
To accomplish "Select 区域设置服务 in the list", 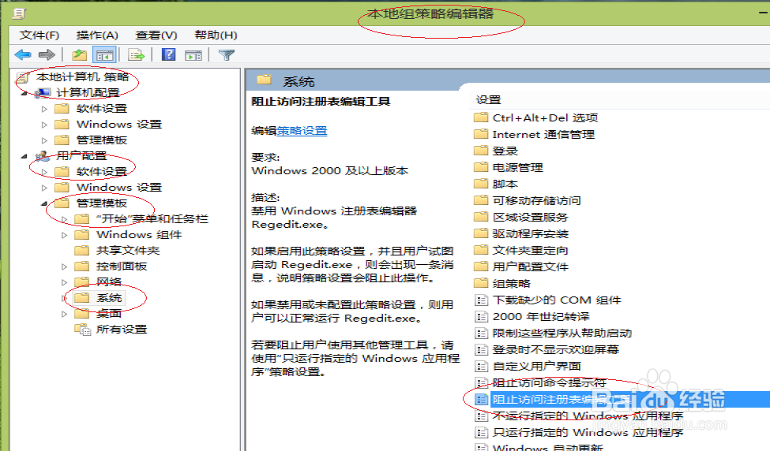I will [531, 217].
